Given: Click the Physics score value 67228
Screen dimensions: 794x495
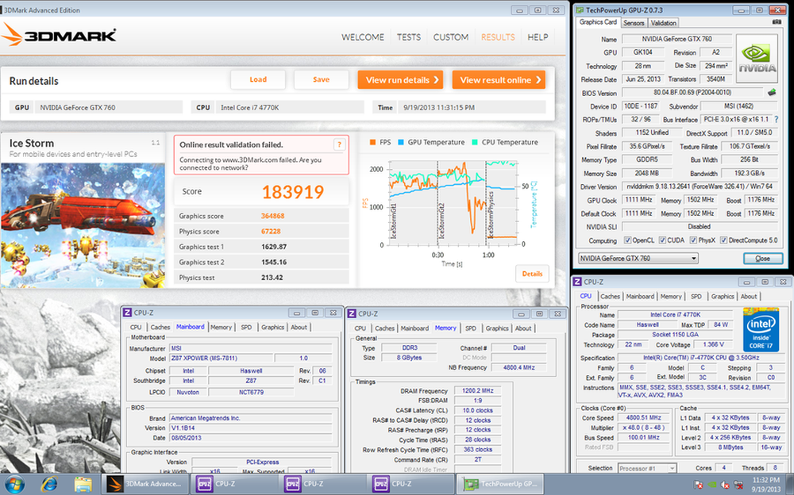Looking at the screenshot, I should [271, 232].
